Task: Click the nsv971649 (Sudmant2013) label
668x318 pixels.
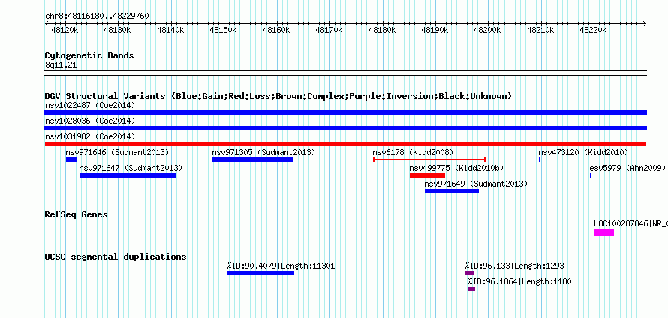Action: pos(476,184)
